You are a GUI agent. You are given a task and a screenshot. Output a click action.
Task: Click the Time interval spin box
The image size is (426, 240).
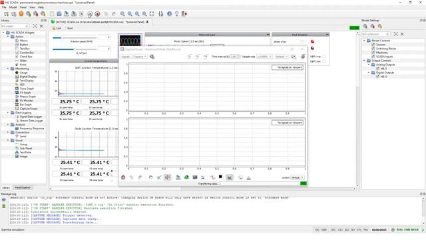pyautogui.click(x=235, y=57)
